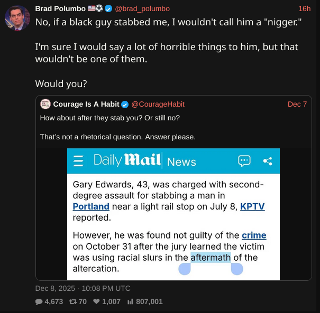
Task: Click the retweet arrows icon
Action: pyautogui.click(x=73, y=301)
